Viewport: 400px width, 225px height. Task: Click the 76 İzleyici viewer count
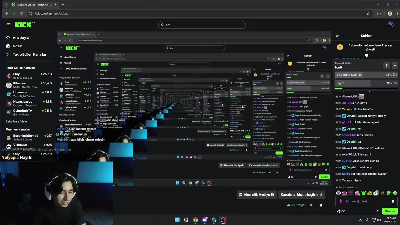click(x=296, y=205)
